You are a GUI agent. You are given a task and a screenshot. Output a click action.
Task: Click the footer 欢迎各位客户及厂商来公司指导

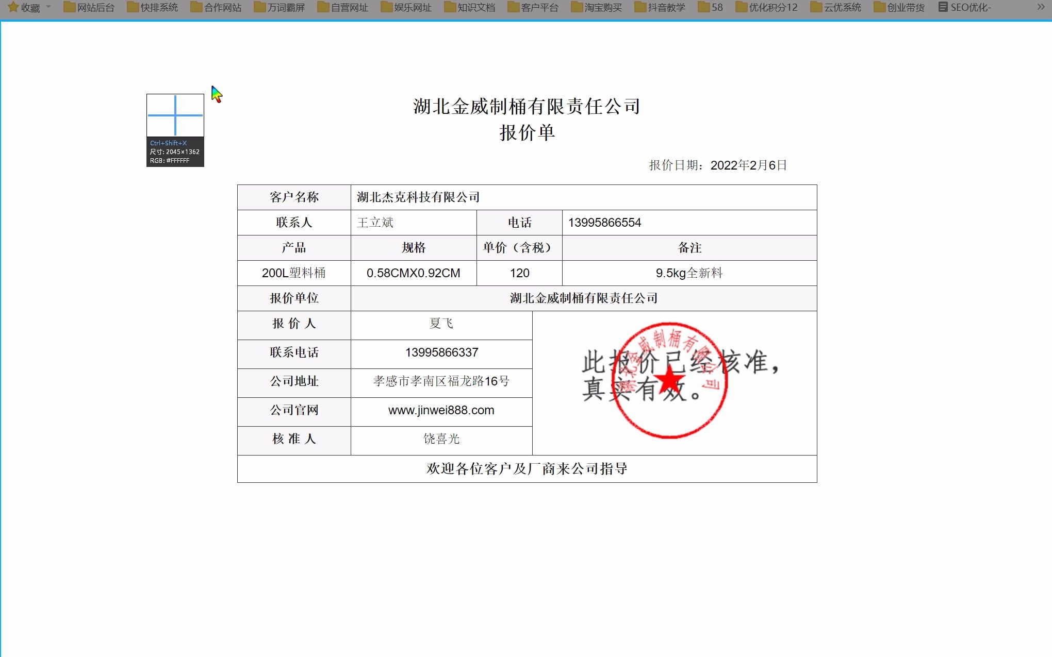pyautogui.click(x=527, y=469)
